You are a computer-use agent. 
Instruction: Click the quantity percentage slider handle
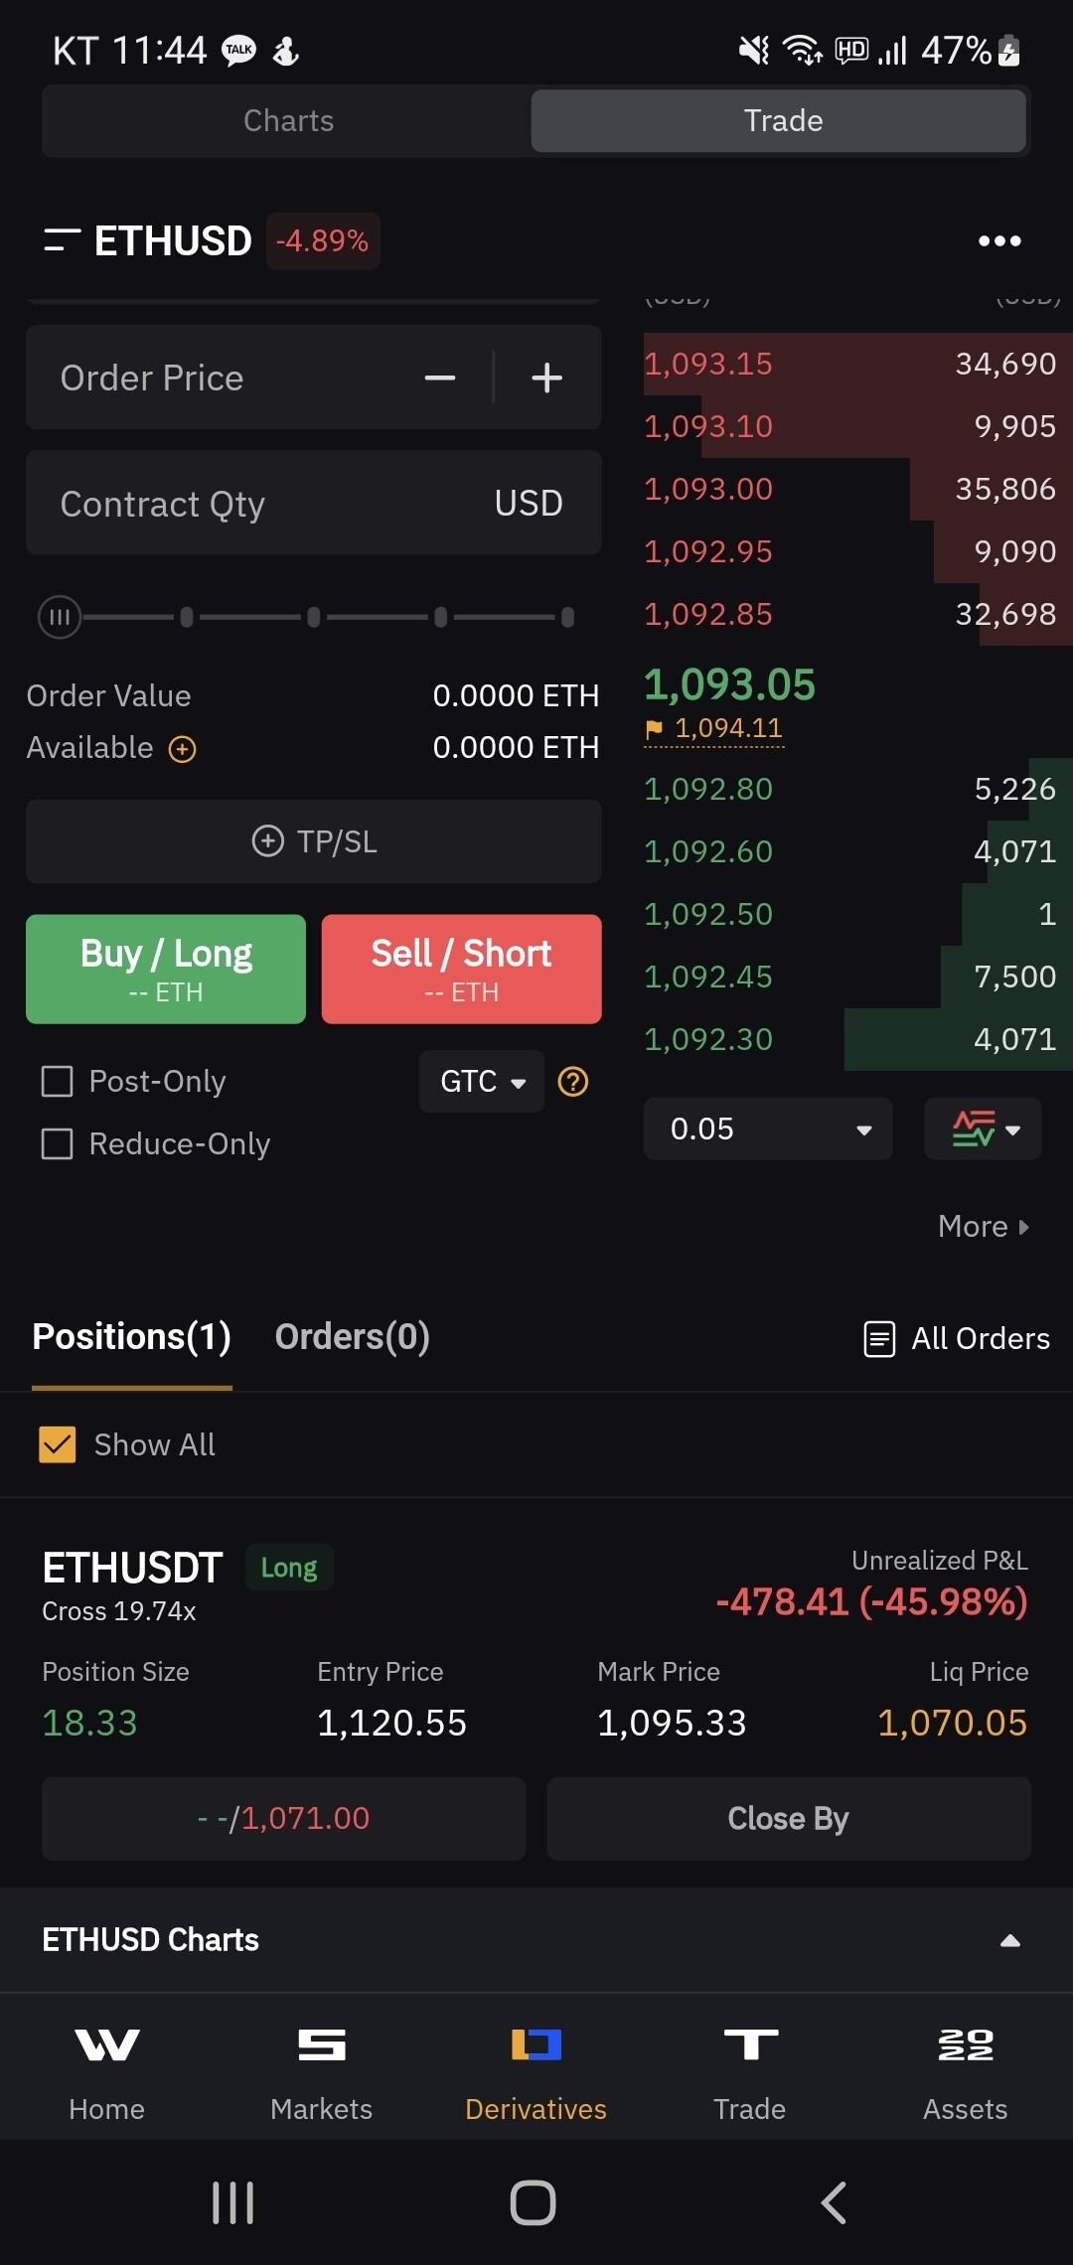click(x=60, y=617)
